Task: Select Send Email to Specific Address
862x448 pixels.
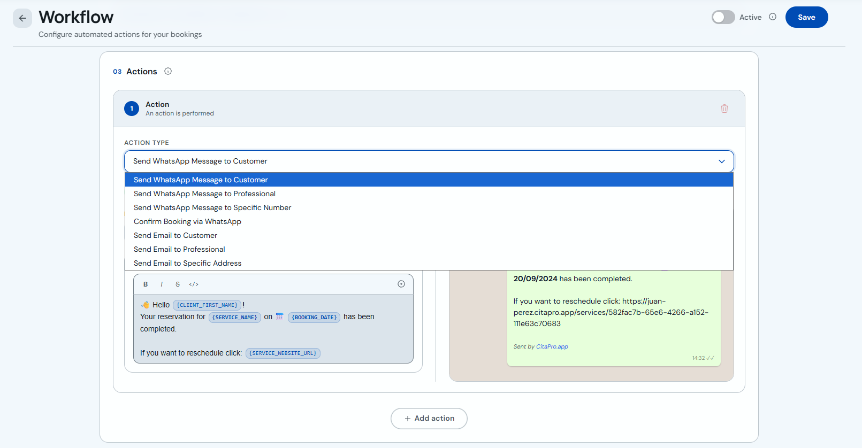Action: [x=429, y=263]
